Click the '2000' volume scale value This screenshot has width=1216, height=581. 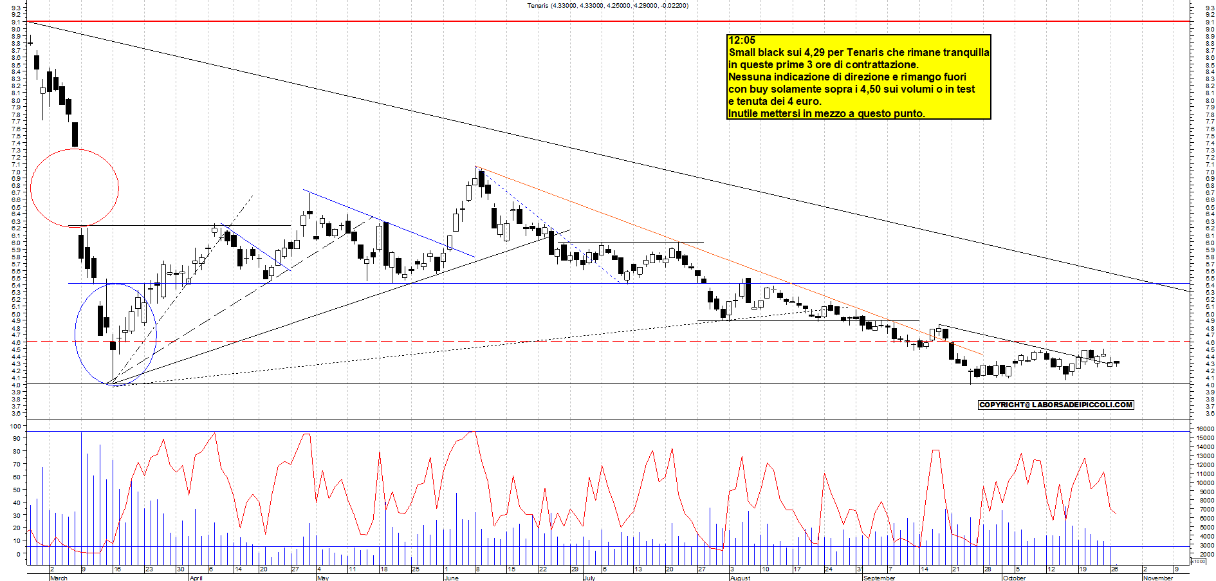pyautogui.click(x=1207, y=554)
